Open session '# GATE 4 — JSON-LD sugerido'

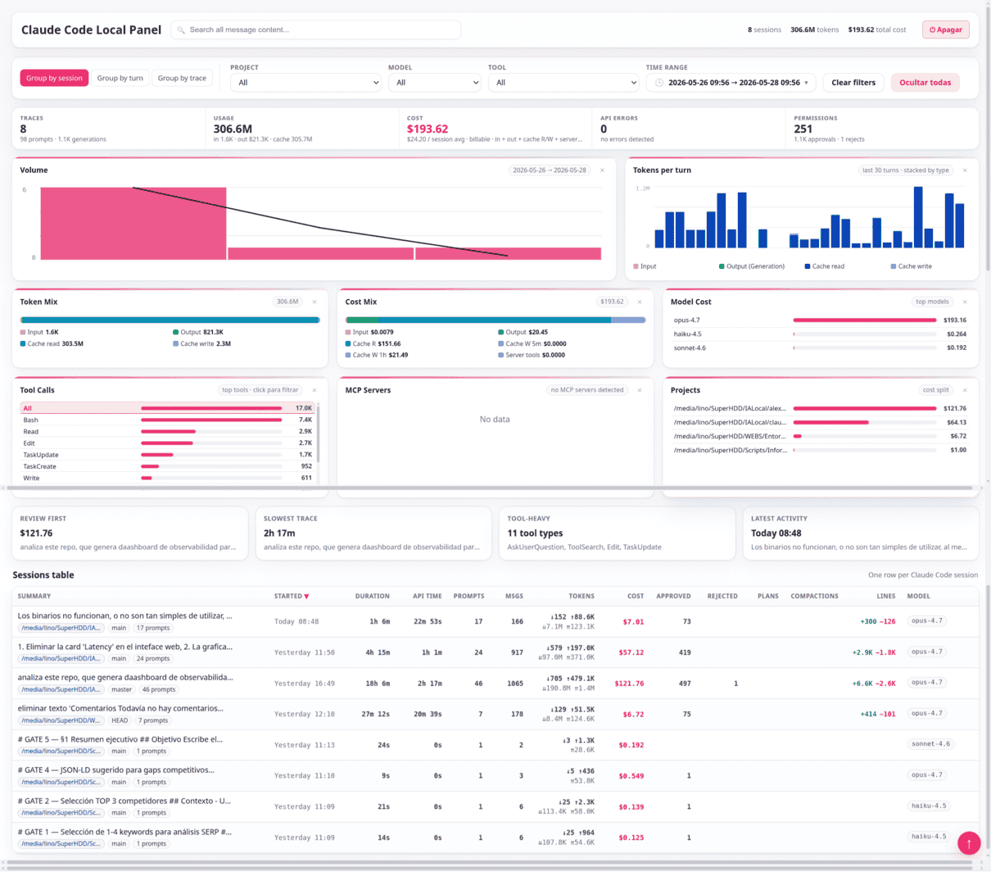click(495, 775)
